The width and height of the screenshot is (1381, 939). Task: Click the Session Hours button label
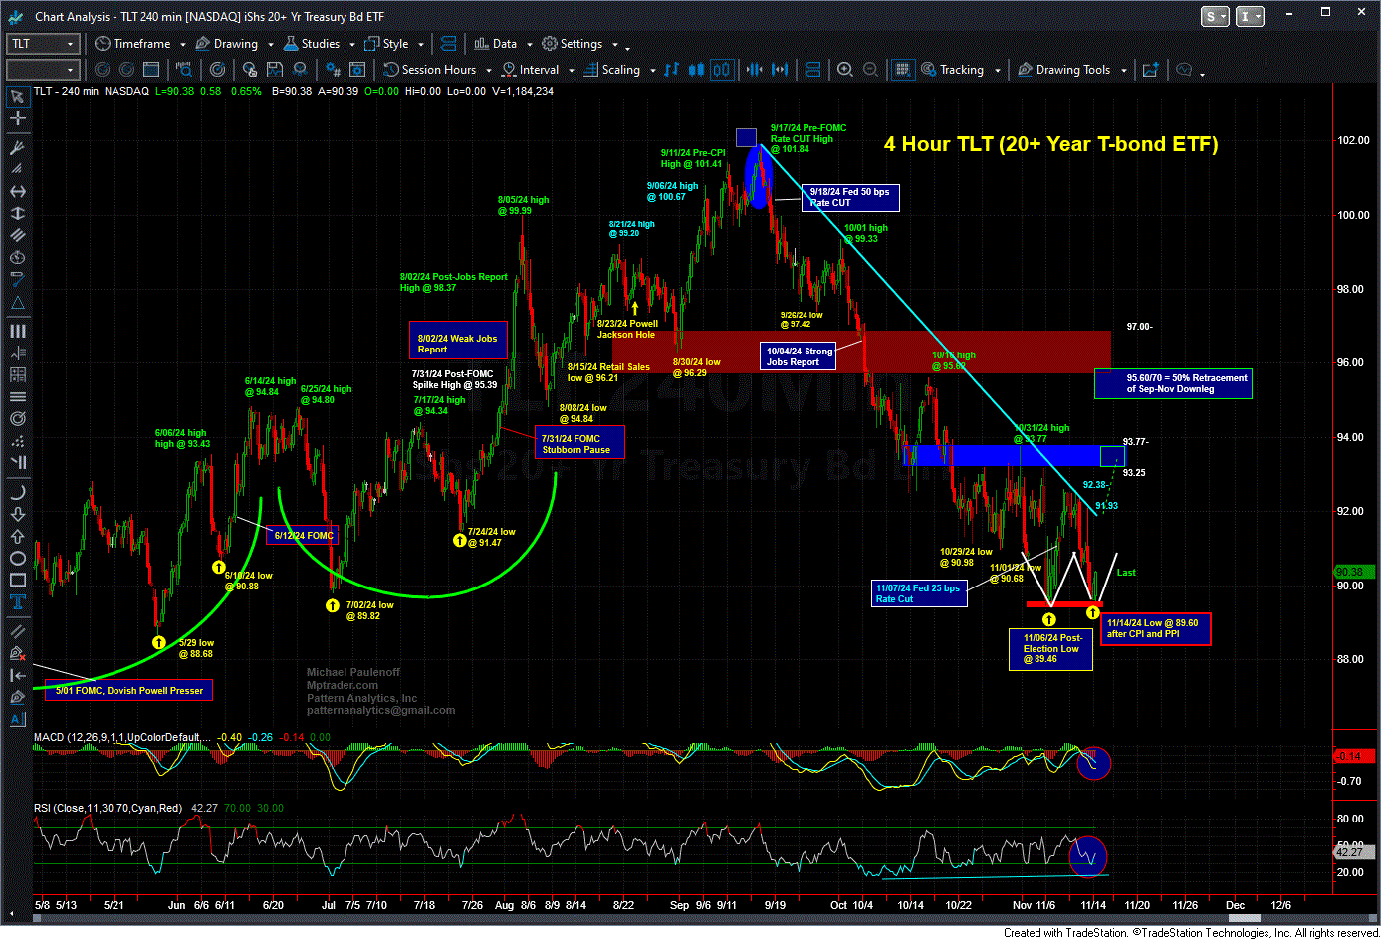click(438, 70)
